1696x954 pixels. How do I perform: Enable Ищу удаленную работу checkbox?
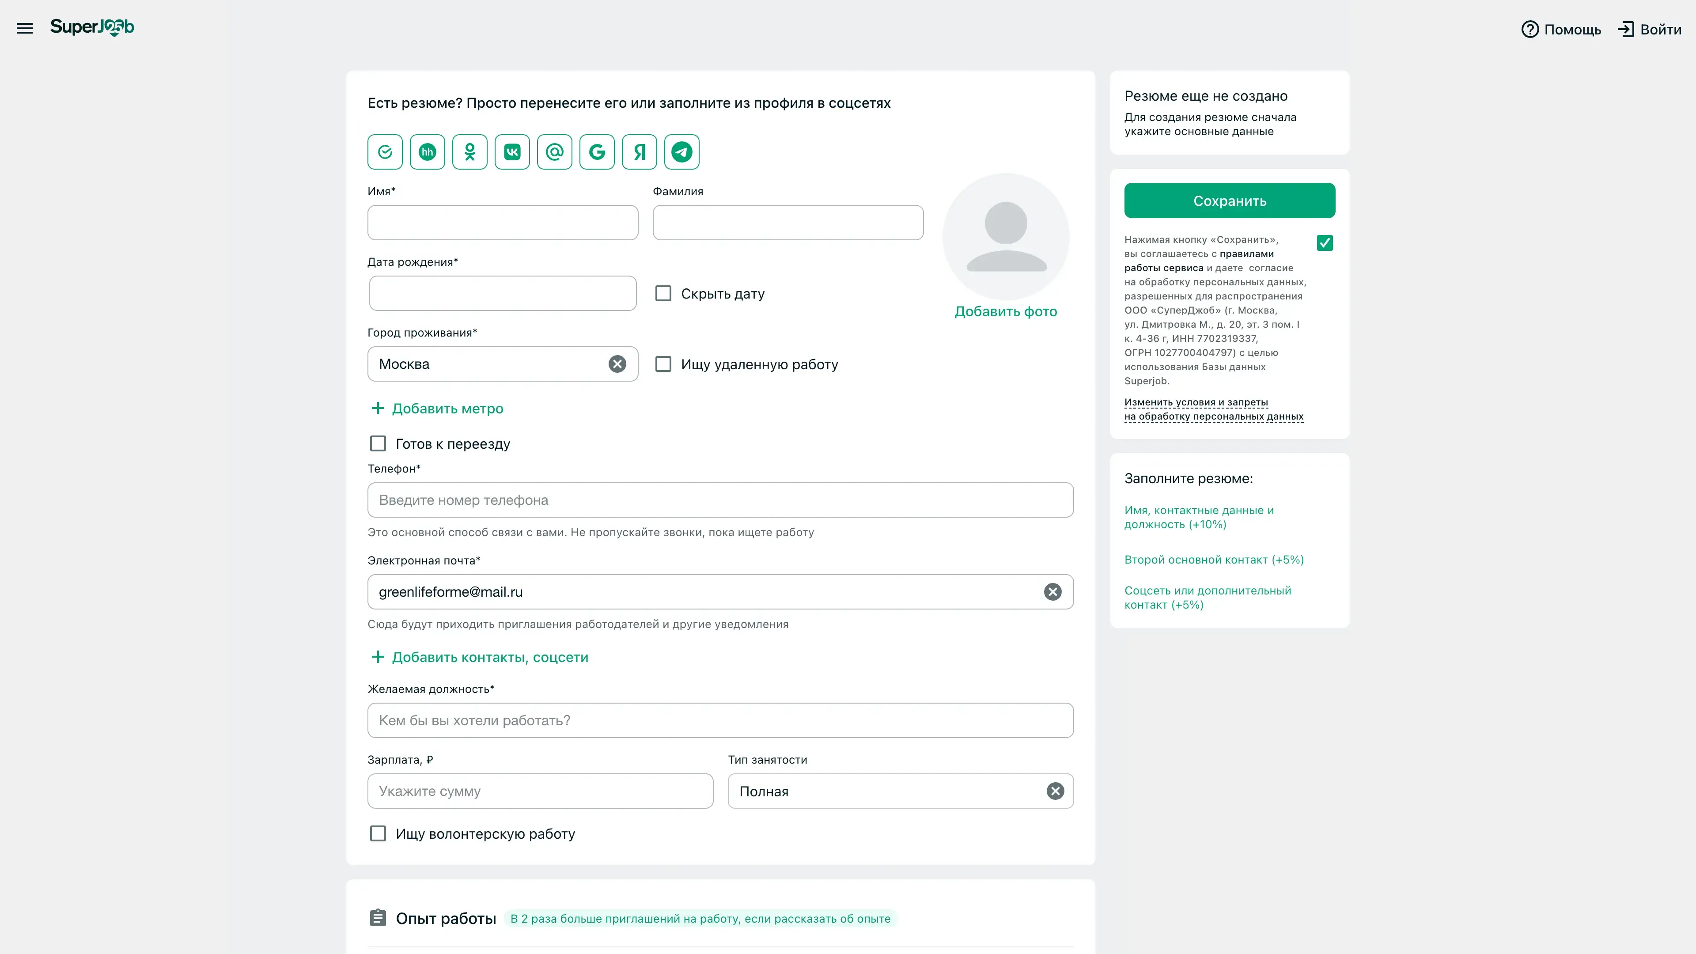click(663, 364)
